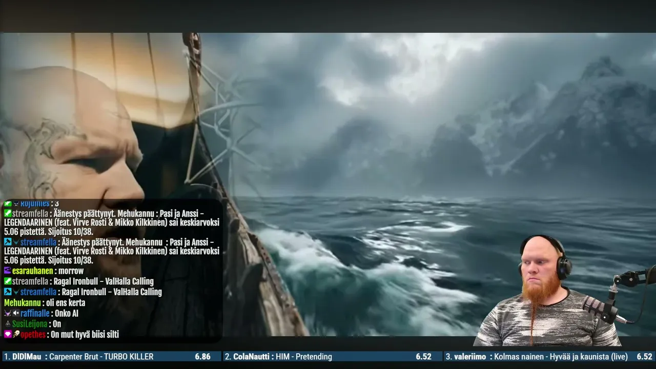Click the green sword badge on grey streamfella's Äänestys päättynyt message
Viewport: 656px width, 369px height.
7,213
